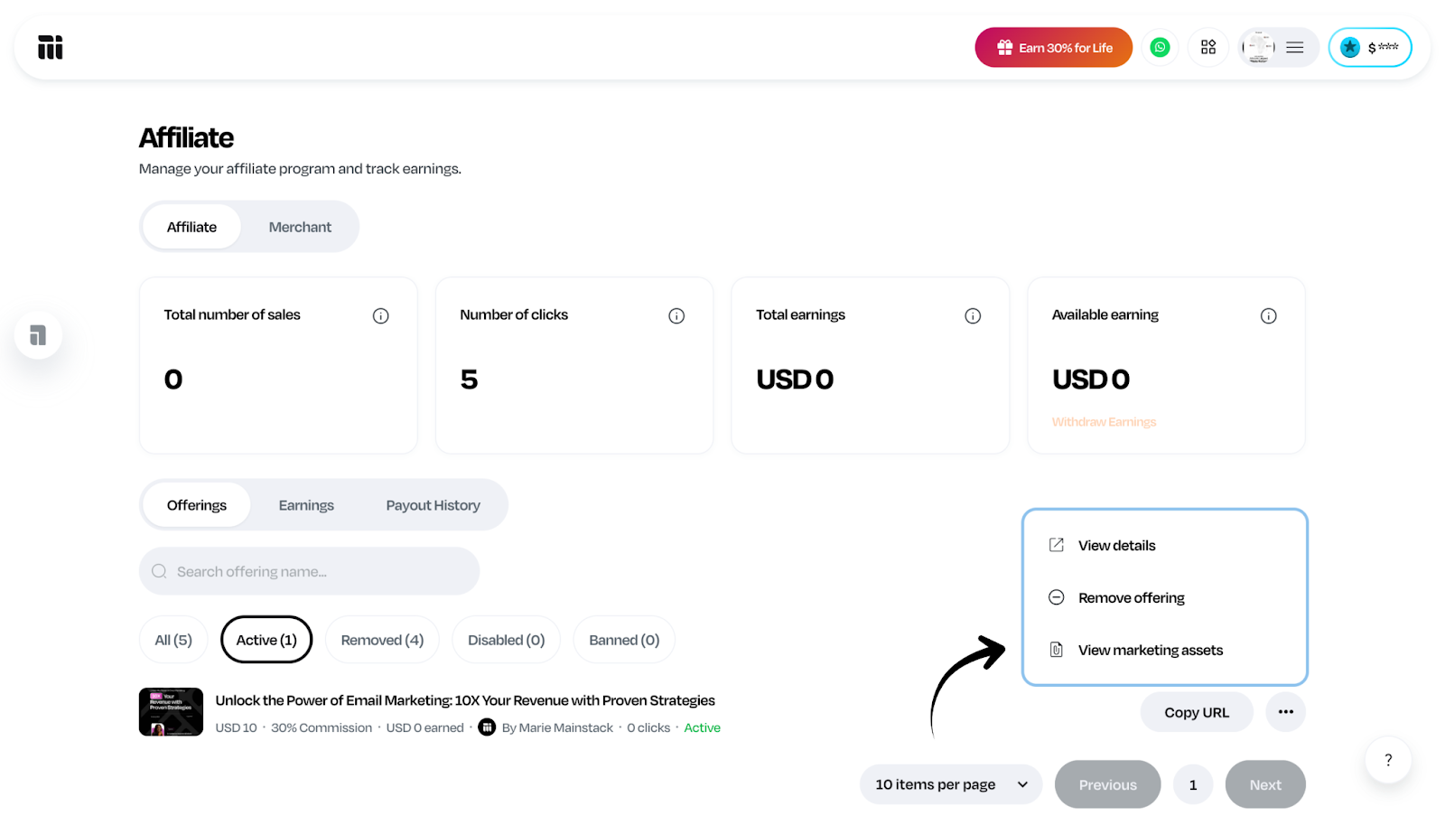Click the Mainstack logo in header
Image resolution: width=1445 pixels, height=816 pixels.
point(51,47)
